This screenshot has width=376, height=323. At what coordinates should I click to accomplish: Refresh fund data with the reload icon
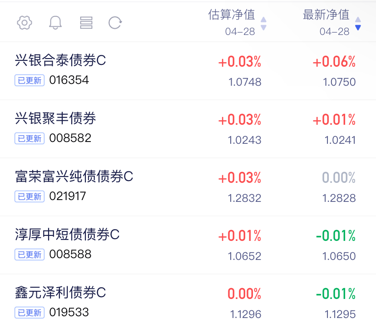click(115, 23)
